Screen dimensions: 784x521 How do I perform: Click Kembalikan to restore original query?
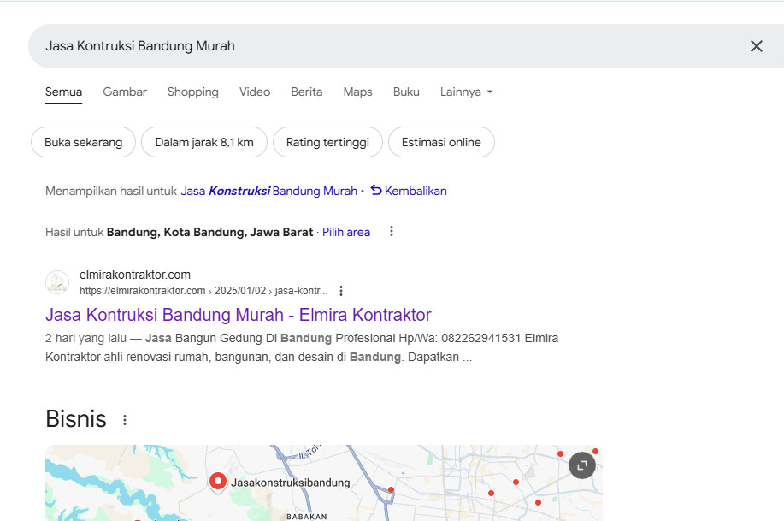416,191
